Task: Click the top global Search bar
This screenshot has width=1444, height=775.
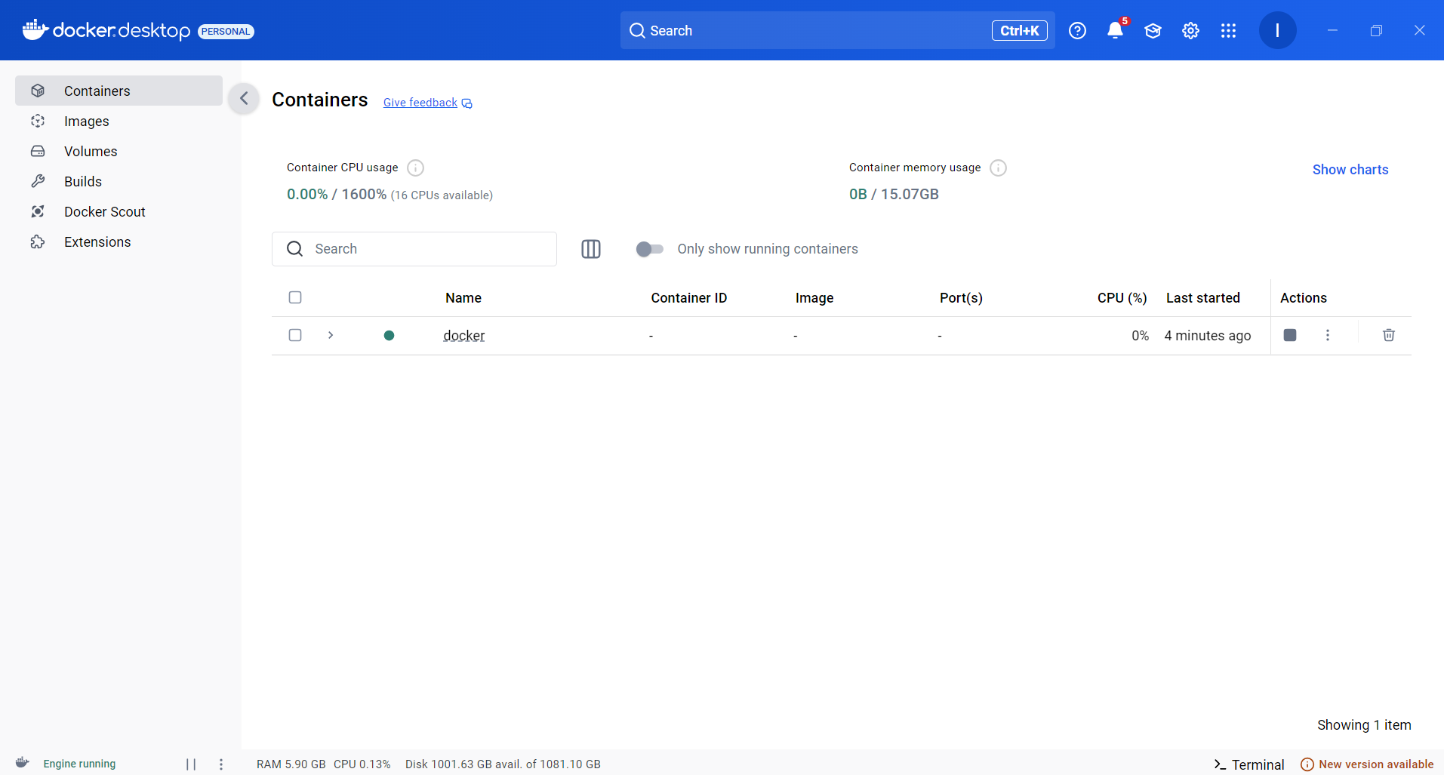Action: [838, 30]
